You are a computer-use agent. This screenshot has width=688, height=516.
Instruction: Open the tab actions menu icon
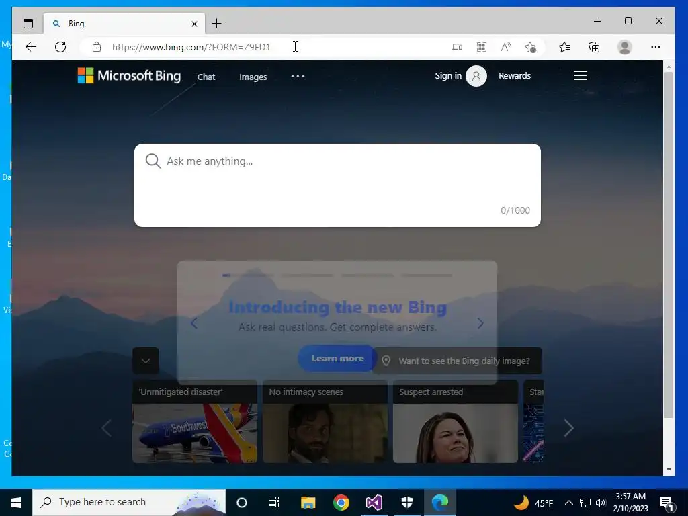[x=28, y=24]
